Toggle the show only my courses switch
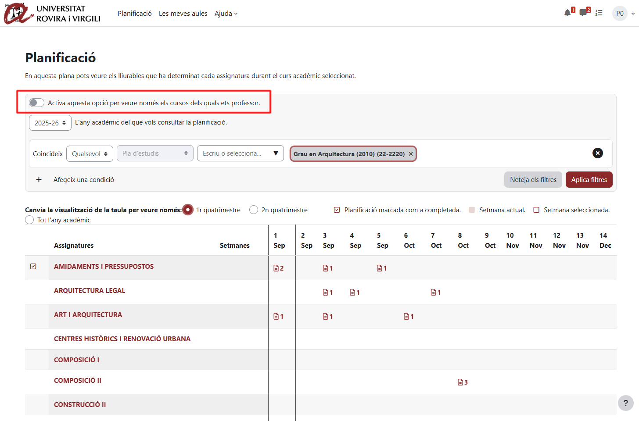 (36, 103)
